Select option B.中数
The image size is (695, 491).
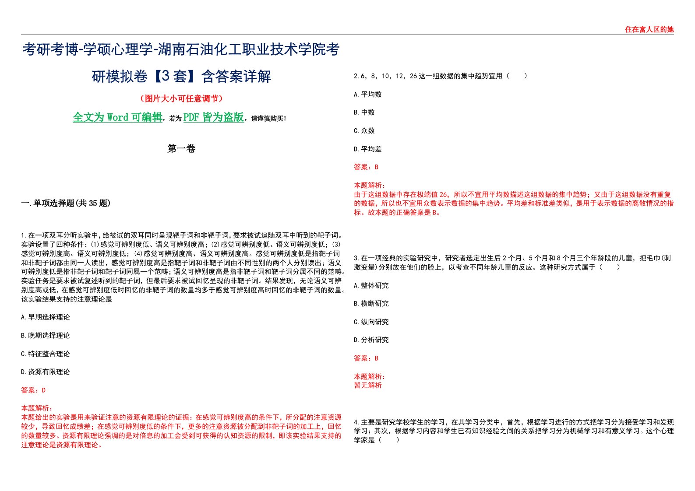click(x=364, y=112)
